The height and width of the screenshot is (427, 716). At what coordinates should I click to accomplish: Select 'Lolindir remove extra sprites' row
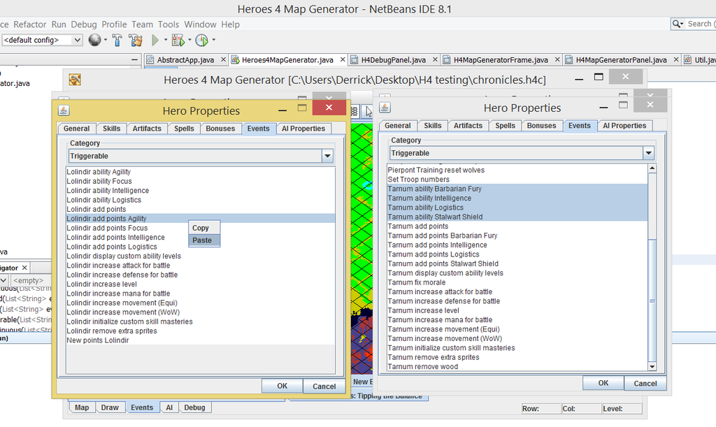tap(201, 331)
